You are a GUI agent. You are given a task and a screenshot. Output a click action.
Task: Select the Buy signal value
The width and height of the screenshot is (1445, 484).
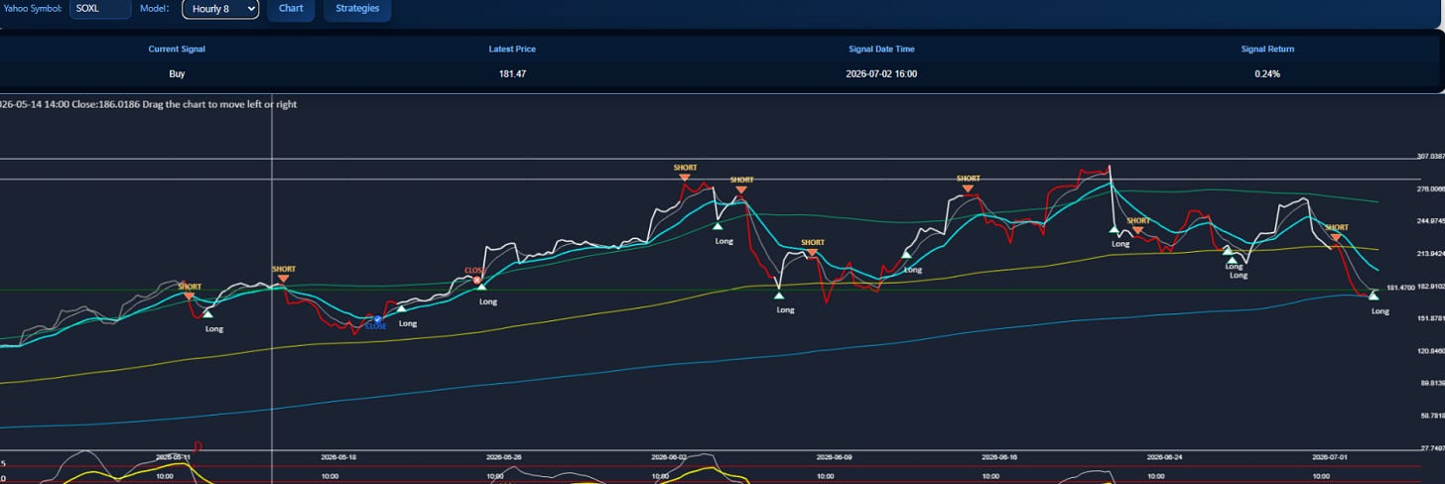[177, 73]
